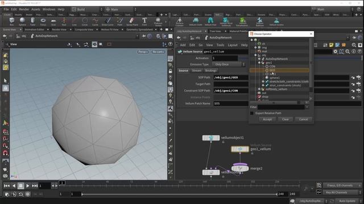
Task: Click the parameter gear settings icon
Action: point(335,52)
